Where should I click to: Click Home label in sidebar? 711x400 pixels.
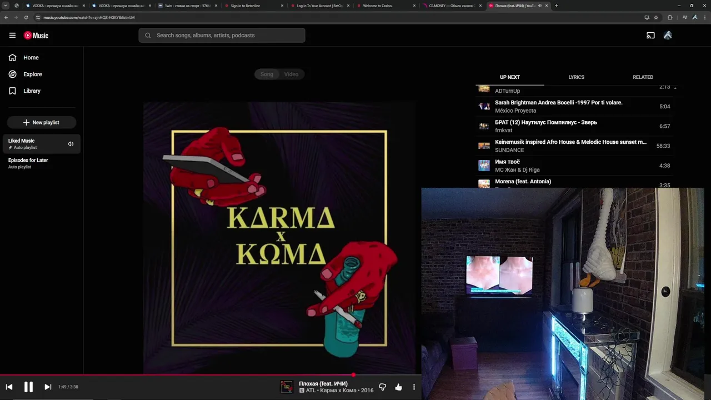31,58
